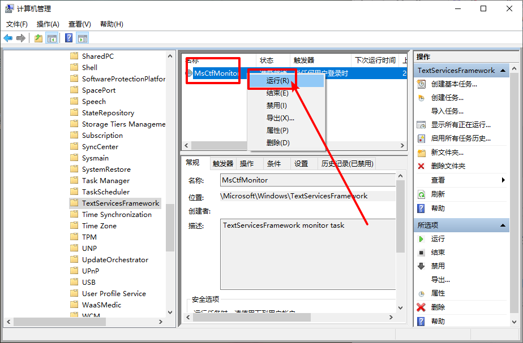Screen dimensions: 523x343
Task: Click the back arrow toolbar icon
Action: click(x=8, y=38)
